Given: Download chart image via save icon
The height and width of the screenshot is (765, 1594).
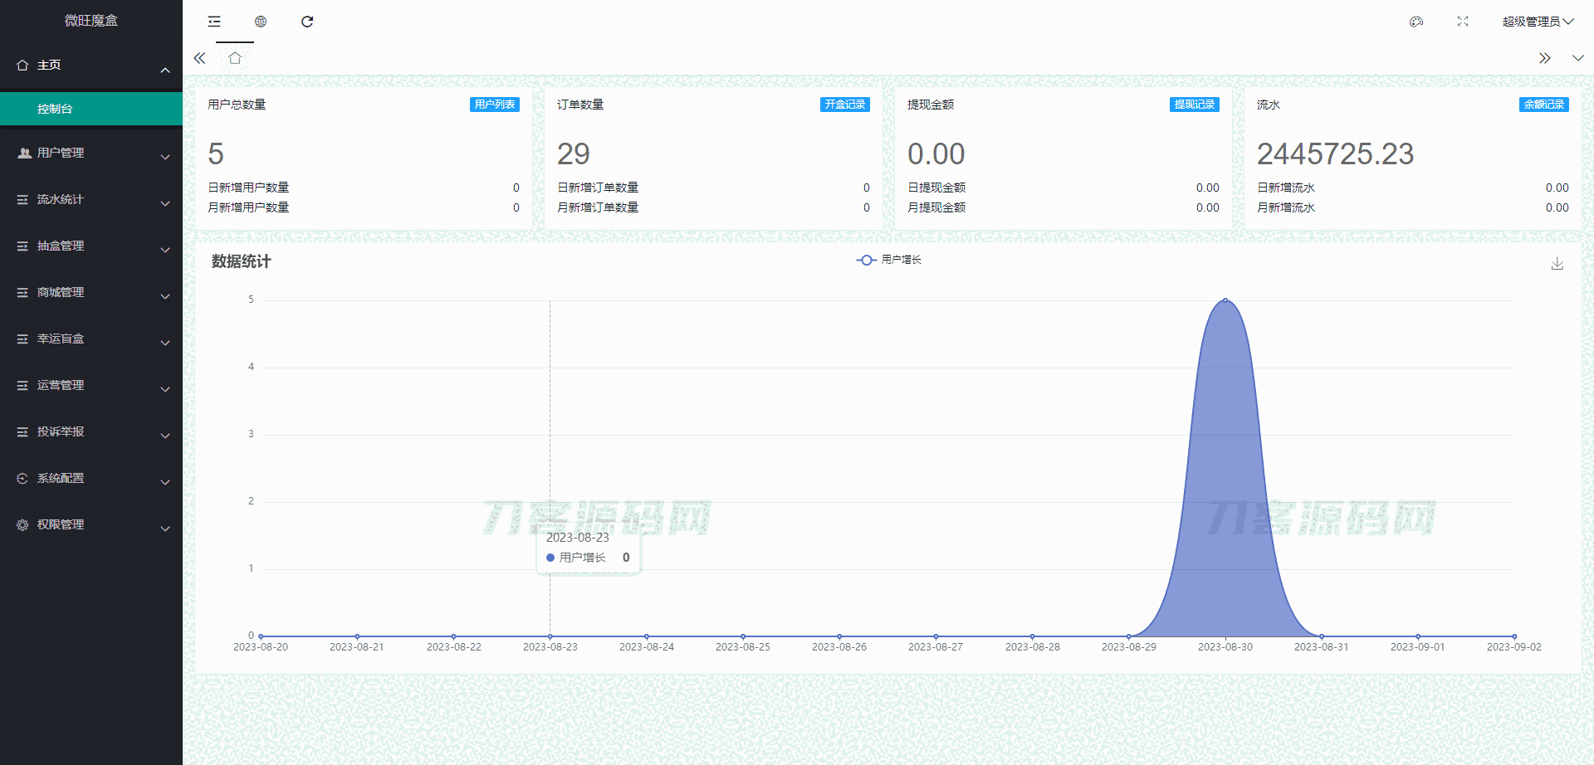Looking at the screenshot, I should click(1557, 264).
